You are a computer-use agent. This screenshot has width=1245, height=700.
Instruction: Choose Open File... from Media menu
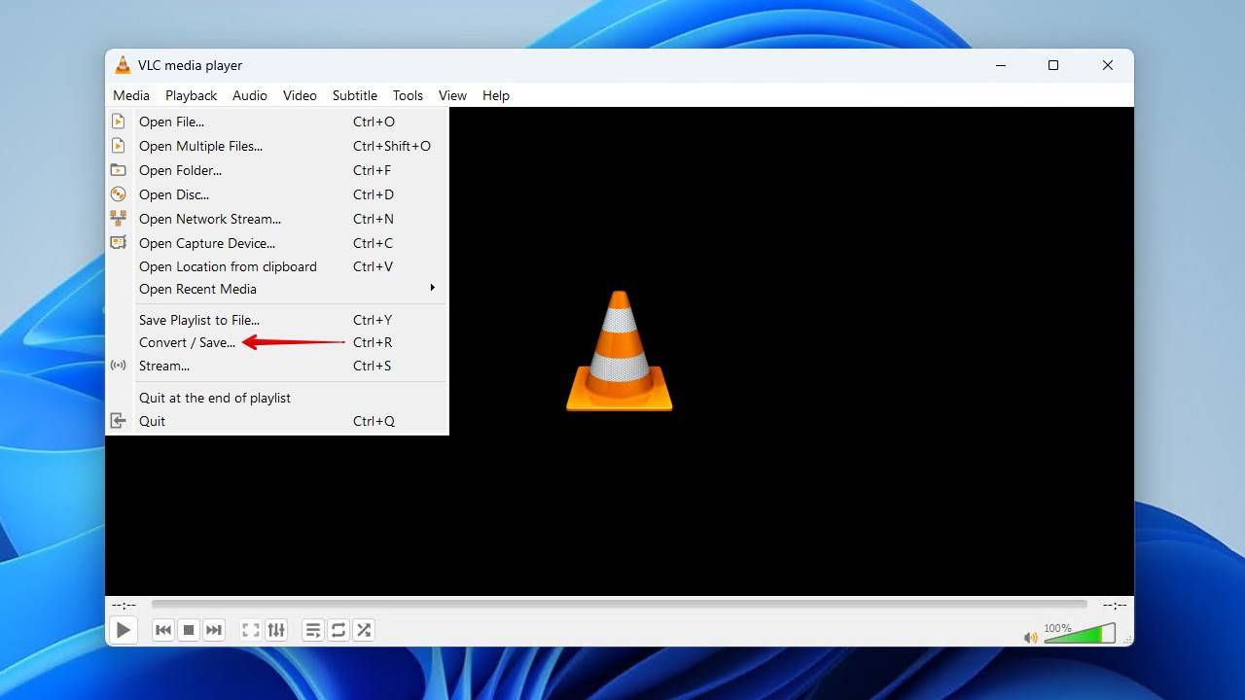[277, 122]
